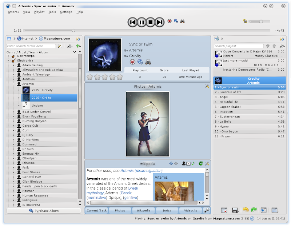Open the filter editor pencil icon
Image resolution: width=291 pixels, height=226 pixels.
tap(60, 46)
